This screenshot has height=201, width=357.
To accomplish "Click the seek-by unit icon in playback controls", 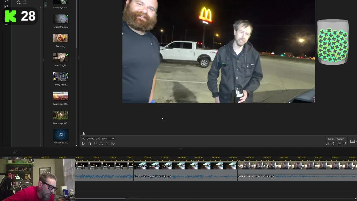I will [x=101, y=144].
